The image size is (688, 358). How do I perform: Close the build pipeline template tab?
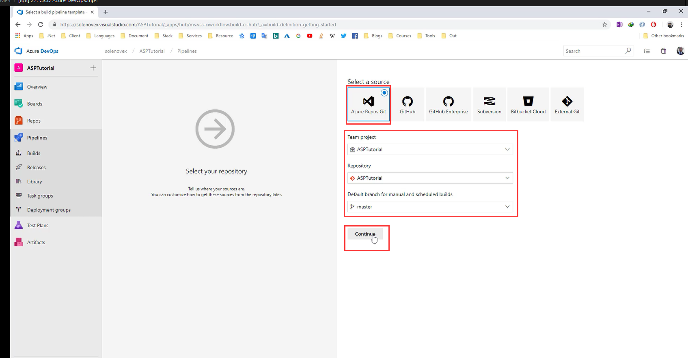(92, 12)
